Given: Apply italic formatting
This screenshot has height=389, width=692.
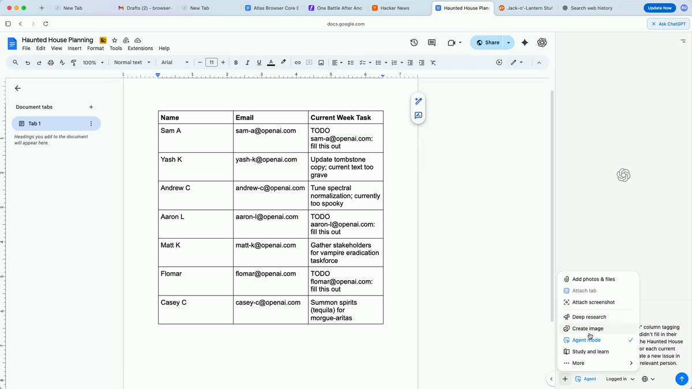Looking at the screenshot, I should (247, 62).
